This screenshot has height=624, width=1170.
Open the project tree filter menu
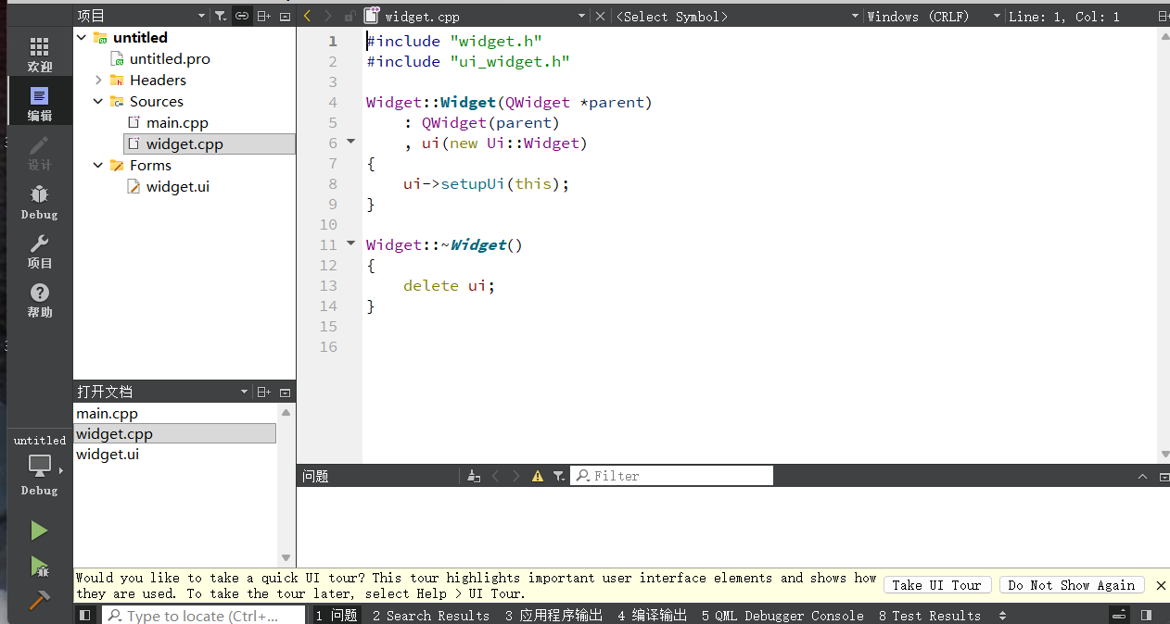220,16
